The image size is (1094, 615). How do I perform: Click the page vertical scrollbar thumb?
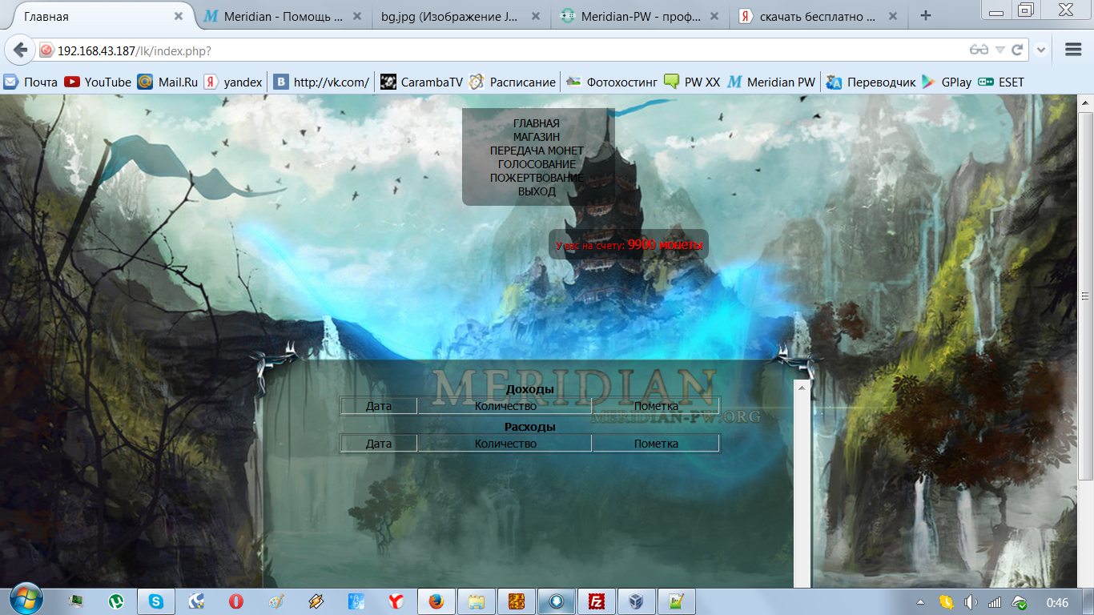tap(1086, 295)
